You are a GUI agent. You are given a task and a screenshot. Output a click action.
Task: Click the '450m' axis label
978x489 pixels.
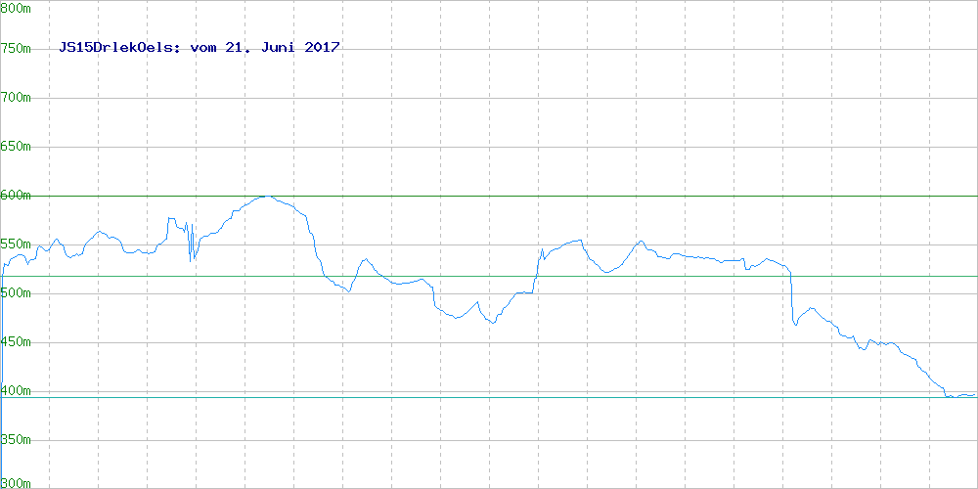16,341
